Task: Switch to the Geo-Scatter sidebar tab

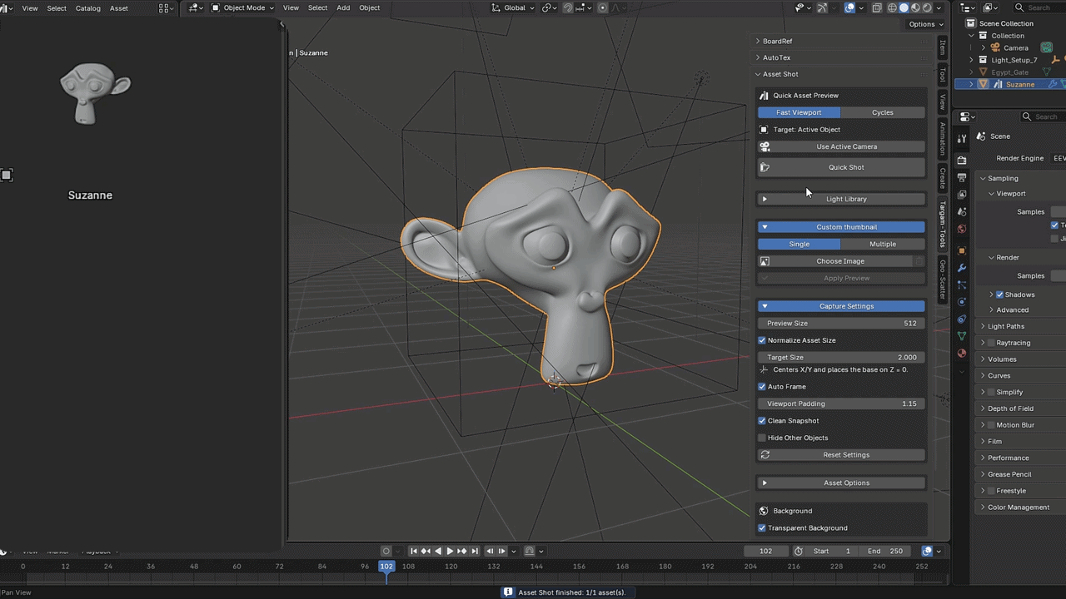Action: [x=943, y=280]
